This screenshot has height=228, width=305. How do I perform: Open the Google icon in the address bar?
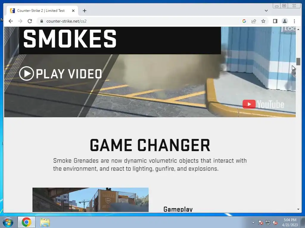[244, 21]
